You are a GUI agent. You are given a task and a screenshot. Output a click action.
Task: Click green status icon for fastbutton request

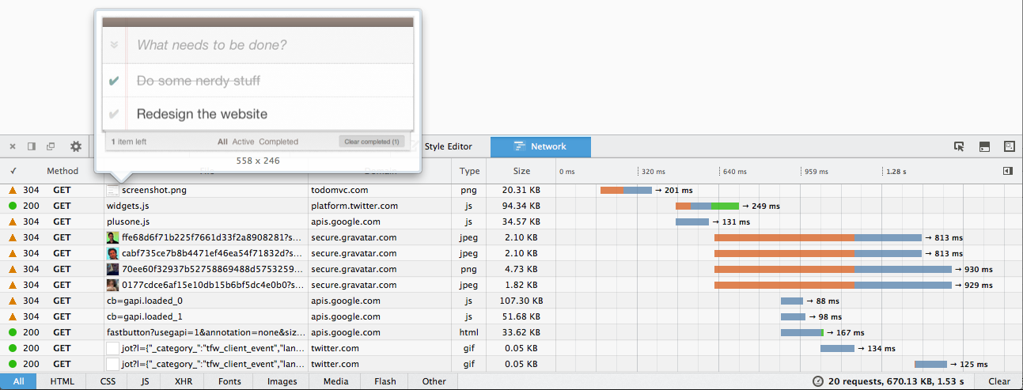point(13,332)
